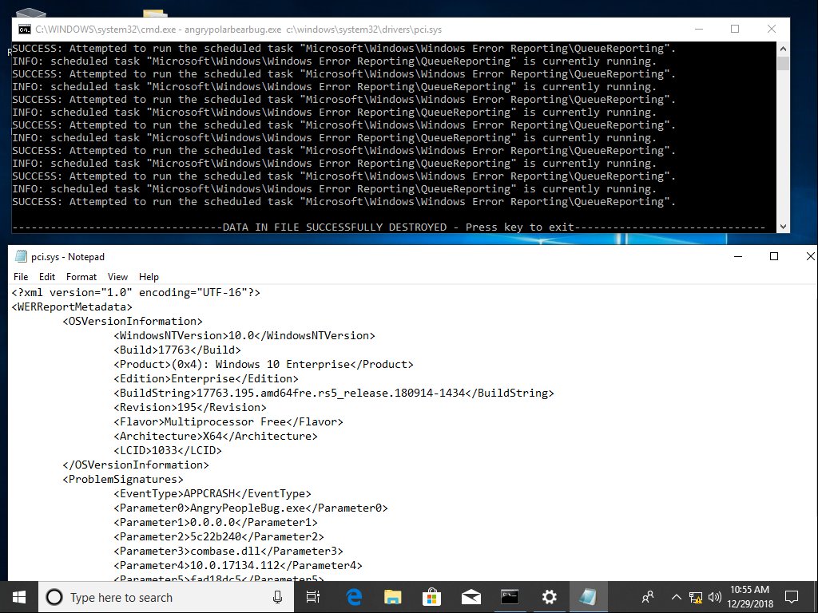
Task: Open the People icon in tray
Action: tap(648, 597)
